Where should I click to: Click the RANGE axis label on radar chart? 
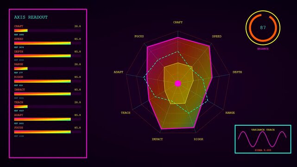pos(230,113)
